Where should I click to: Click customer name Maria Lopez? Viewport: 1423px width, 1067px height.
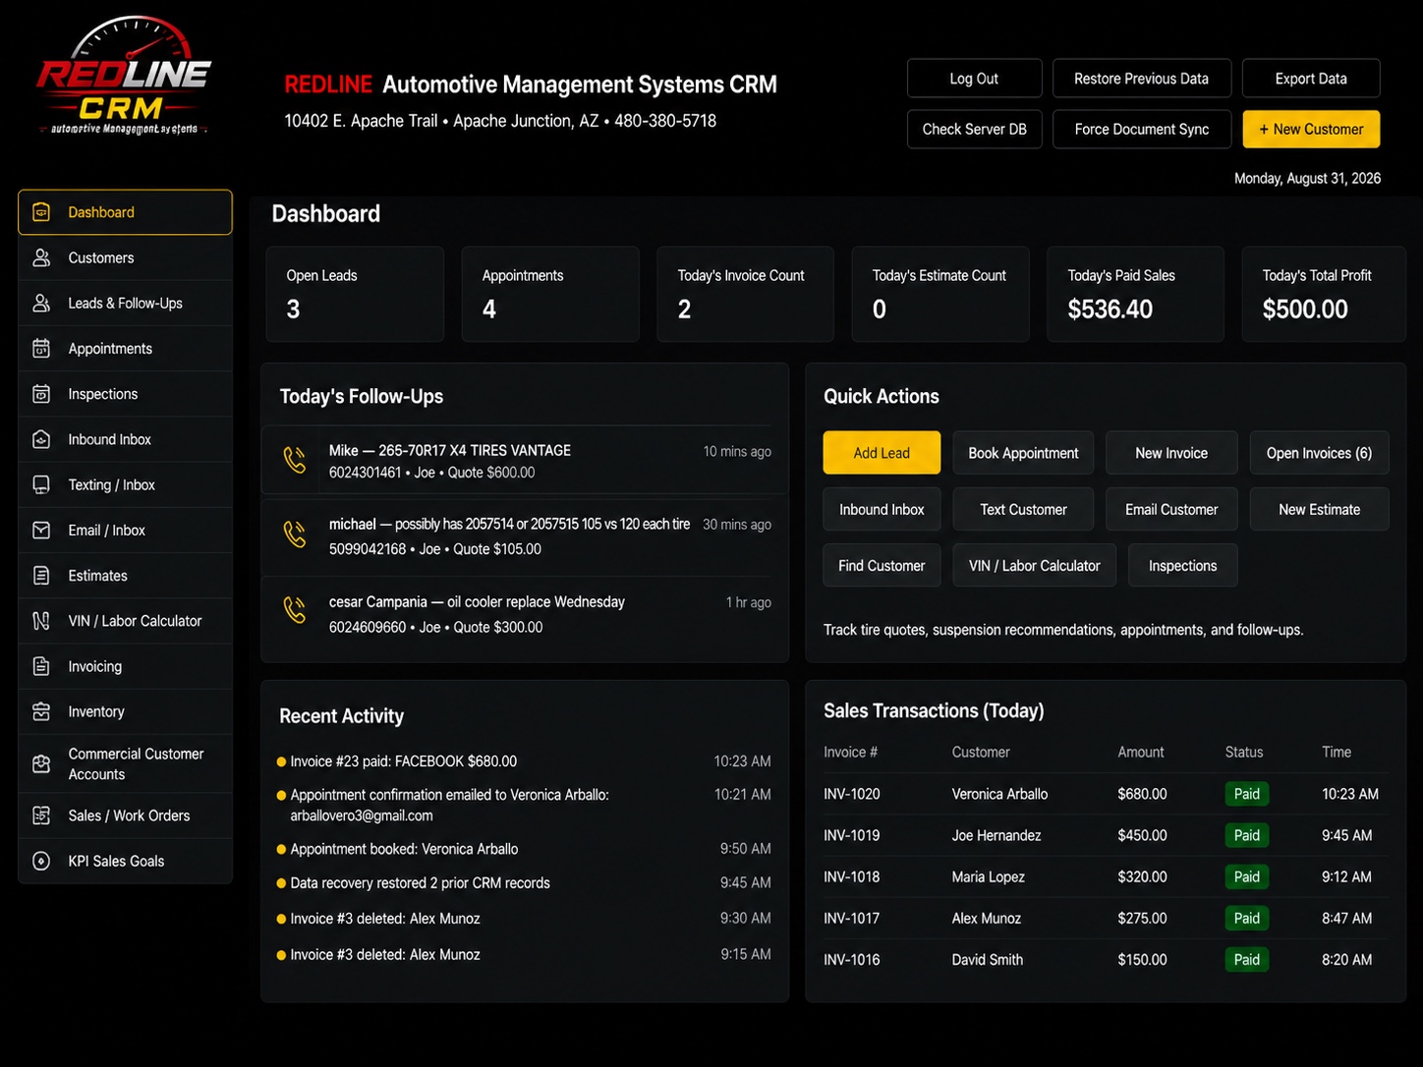[988, 876]
